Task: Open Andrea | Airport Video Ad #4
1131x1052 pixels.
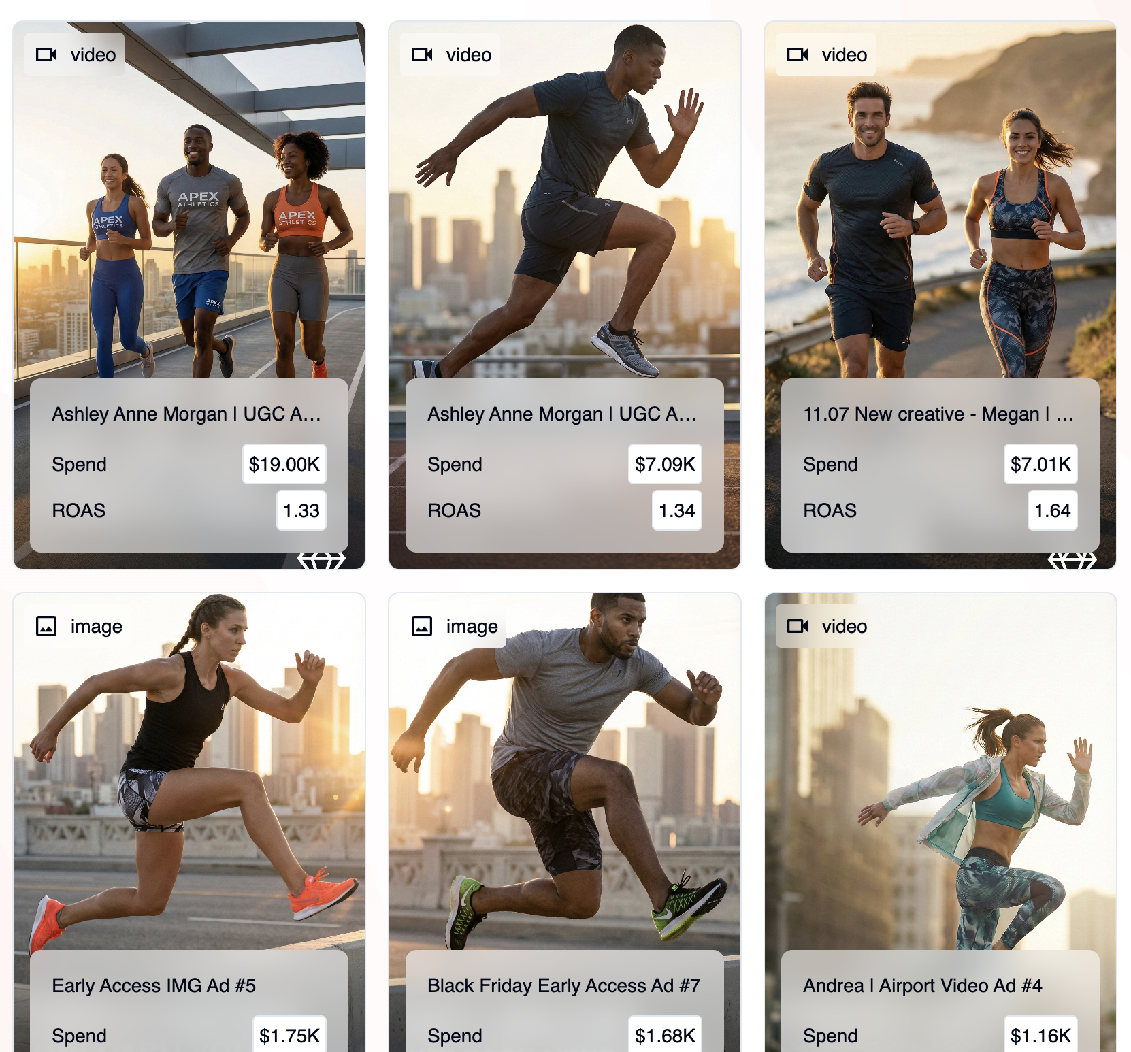Action: pos(923,985)
